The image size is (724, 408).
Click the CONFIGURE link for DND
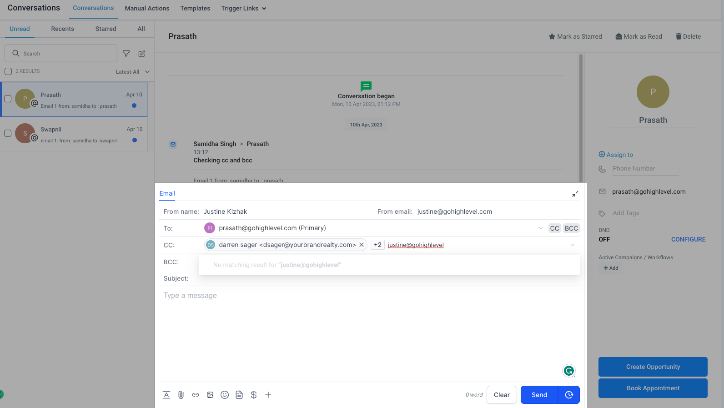click(688, 239)
